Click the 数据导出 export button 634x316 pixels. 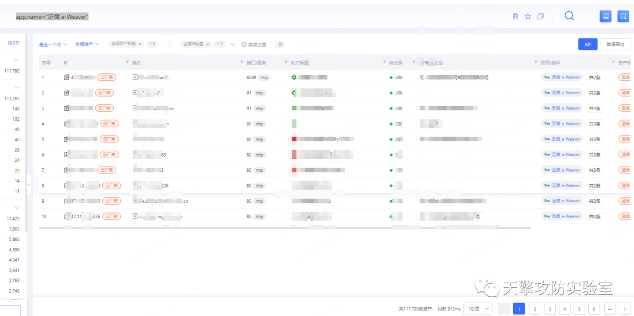pos(615,45)
